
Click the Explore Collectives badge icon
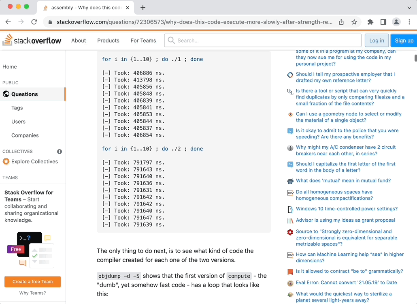pos(6,161)
